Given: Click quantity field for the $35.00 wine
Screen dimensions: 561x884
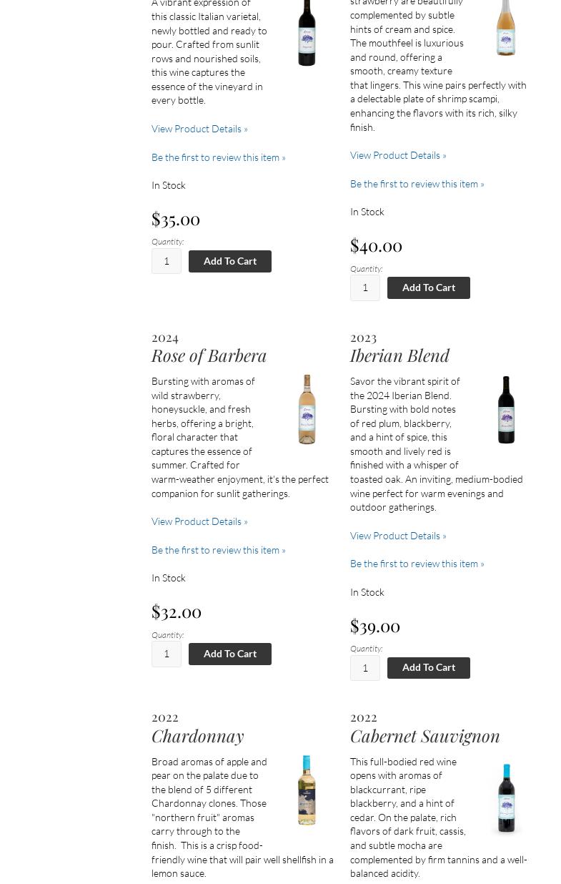Looking at the screenshot, I should 167,261.
